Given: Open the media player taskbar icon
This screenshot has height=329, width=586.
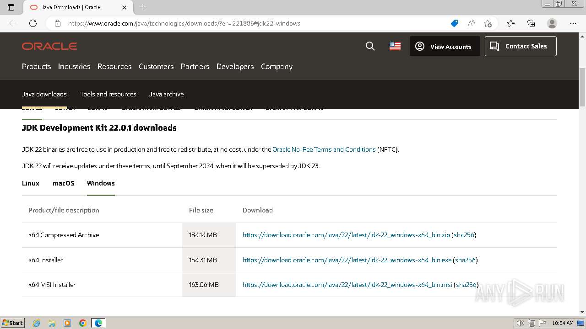Looking at the screenshot, I should point(67,323).
